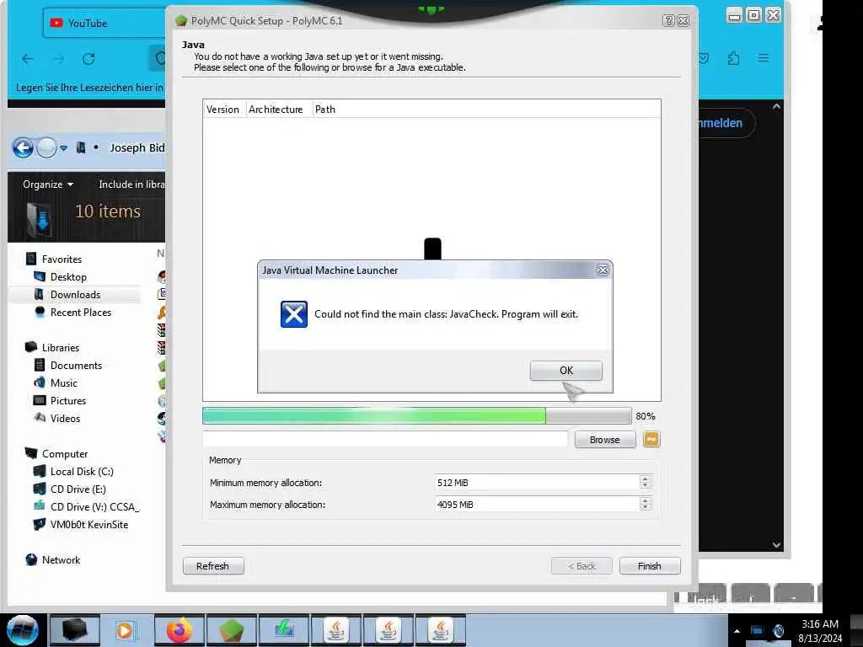Click the Explorer back button
The width and height of the screenshot is (863, 647).
coord(23,148)
